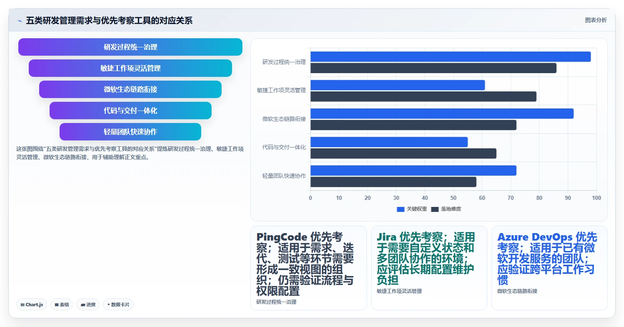This screenshot has height=327, width=624.
Task: Click the 图表分析 label in the header
Action: tap(596, 20)
